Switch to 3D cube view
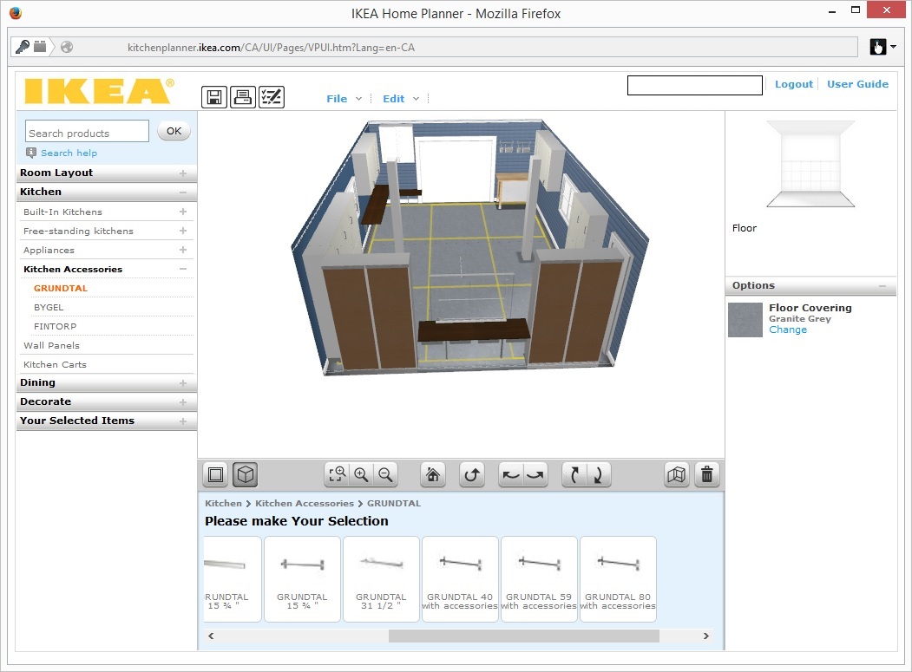Screen dimensions: 912x672 click(246, 475)
